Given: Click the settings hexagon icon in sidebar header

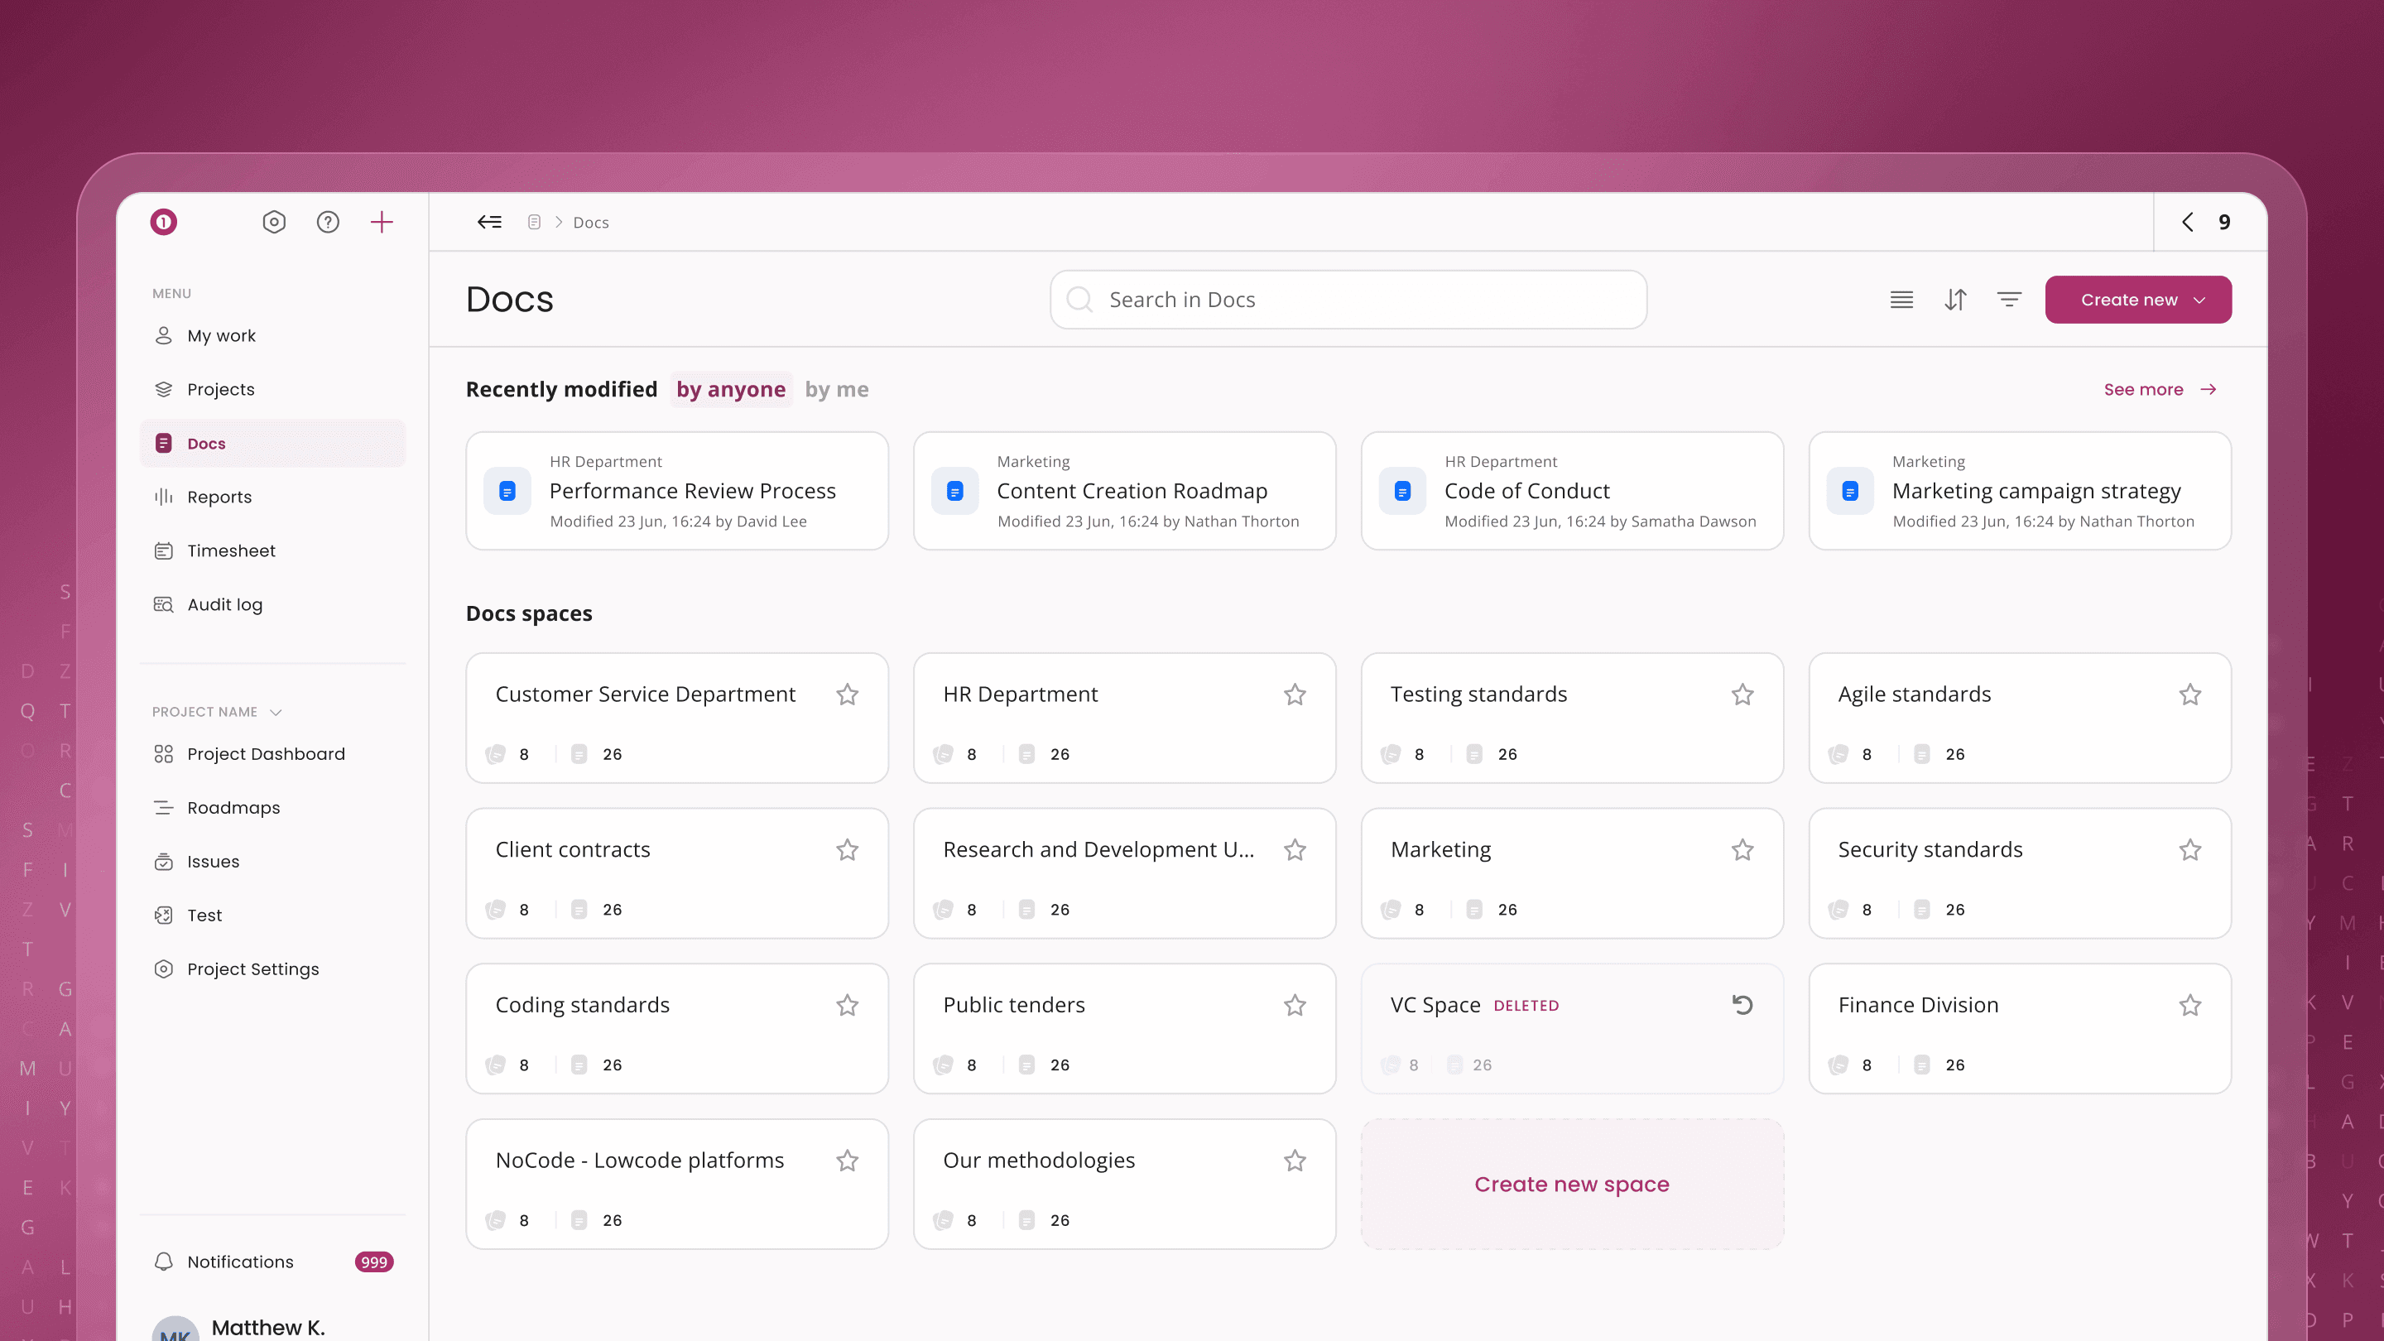Looking at the screenshot, I should coord(274,222).
